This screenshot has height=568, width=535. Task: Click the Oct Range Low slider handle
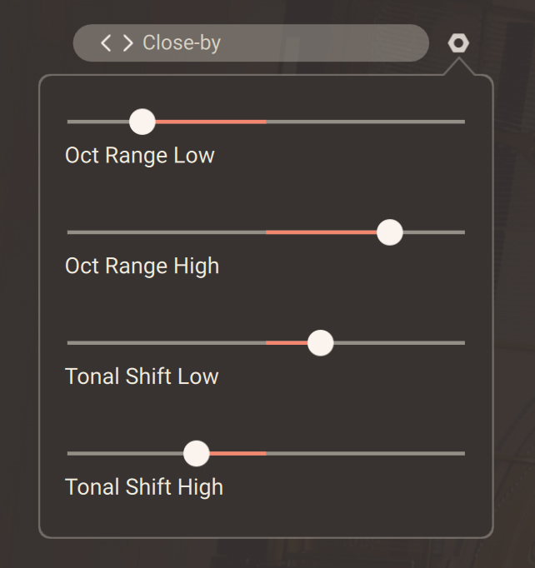click(142, 122)
